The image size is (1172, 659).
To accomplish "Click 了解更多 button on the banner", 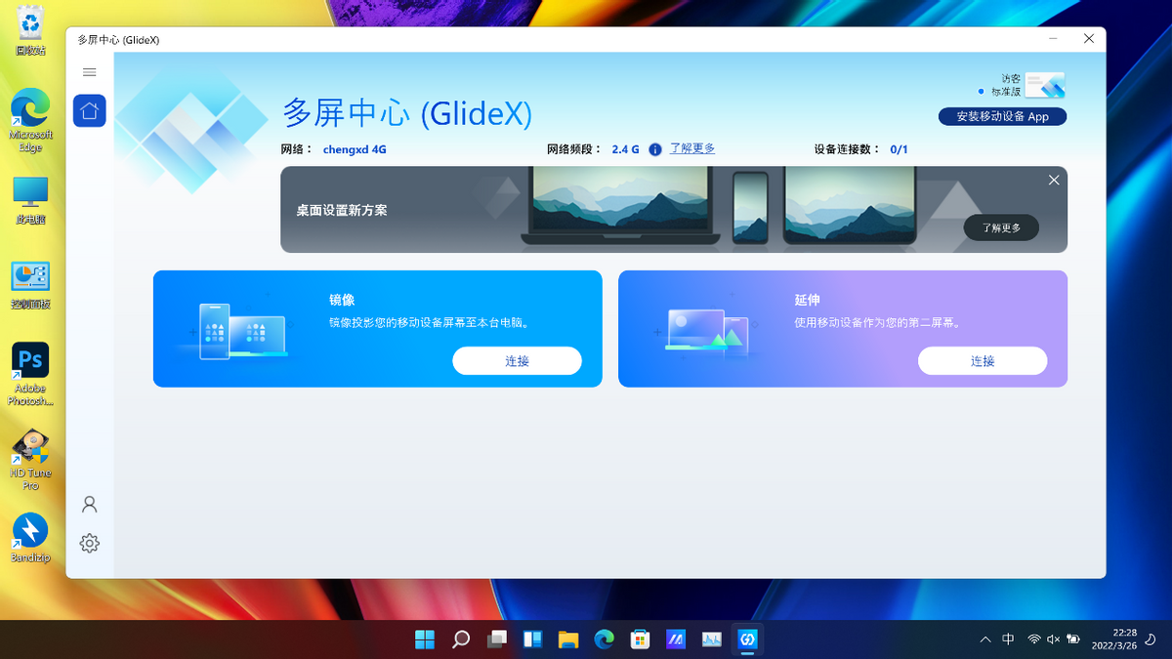I will click(1001, 227).
